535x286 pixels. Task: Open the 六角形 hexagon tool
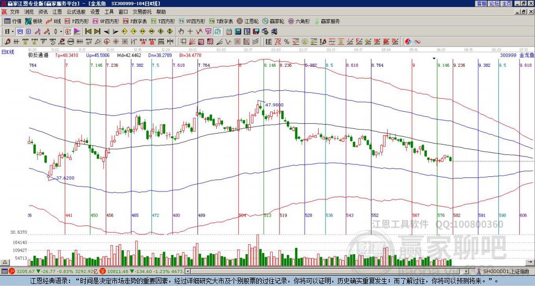pyautogui.click(x=299, y=21)
